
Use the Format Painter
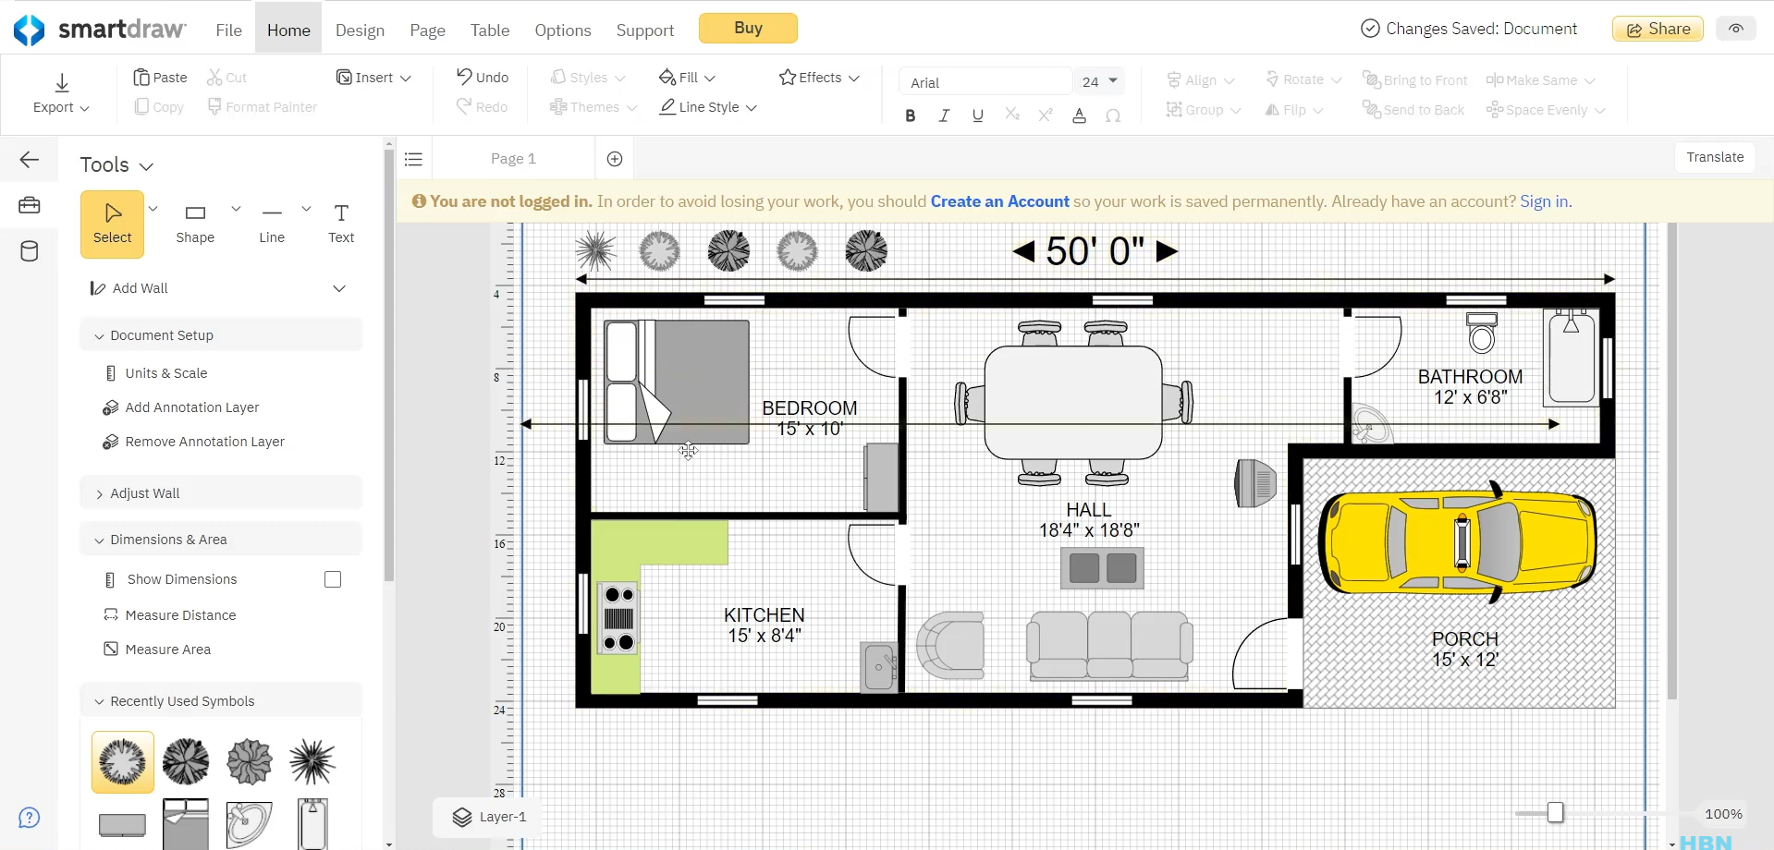(x=262, y=106)
